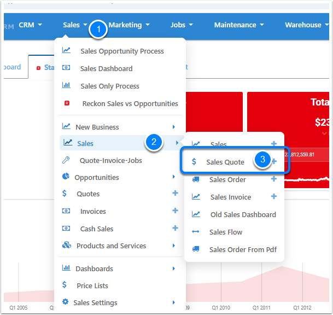Click the wrench icon for Quote-Invoice-Jobs

pos(66,160)
